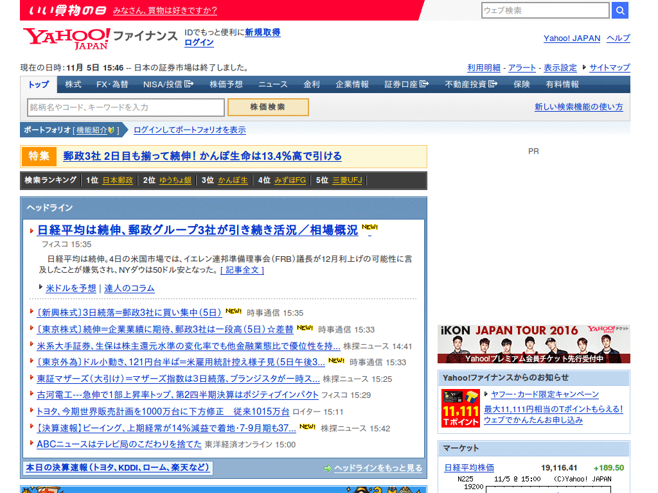Open the ヘルプ link
Screen dimensions: 658x493
619,38
